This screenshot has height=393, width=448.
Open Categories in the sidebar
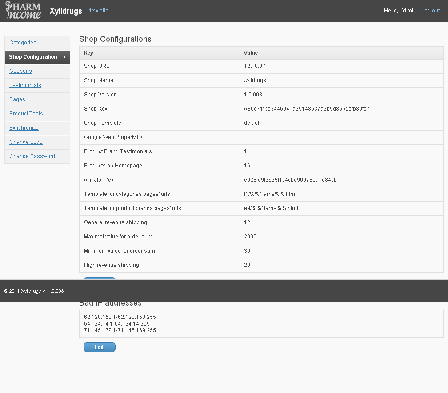pyautogui.click(x=23, y=43)
